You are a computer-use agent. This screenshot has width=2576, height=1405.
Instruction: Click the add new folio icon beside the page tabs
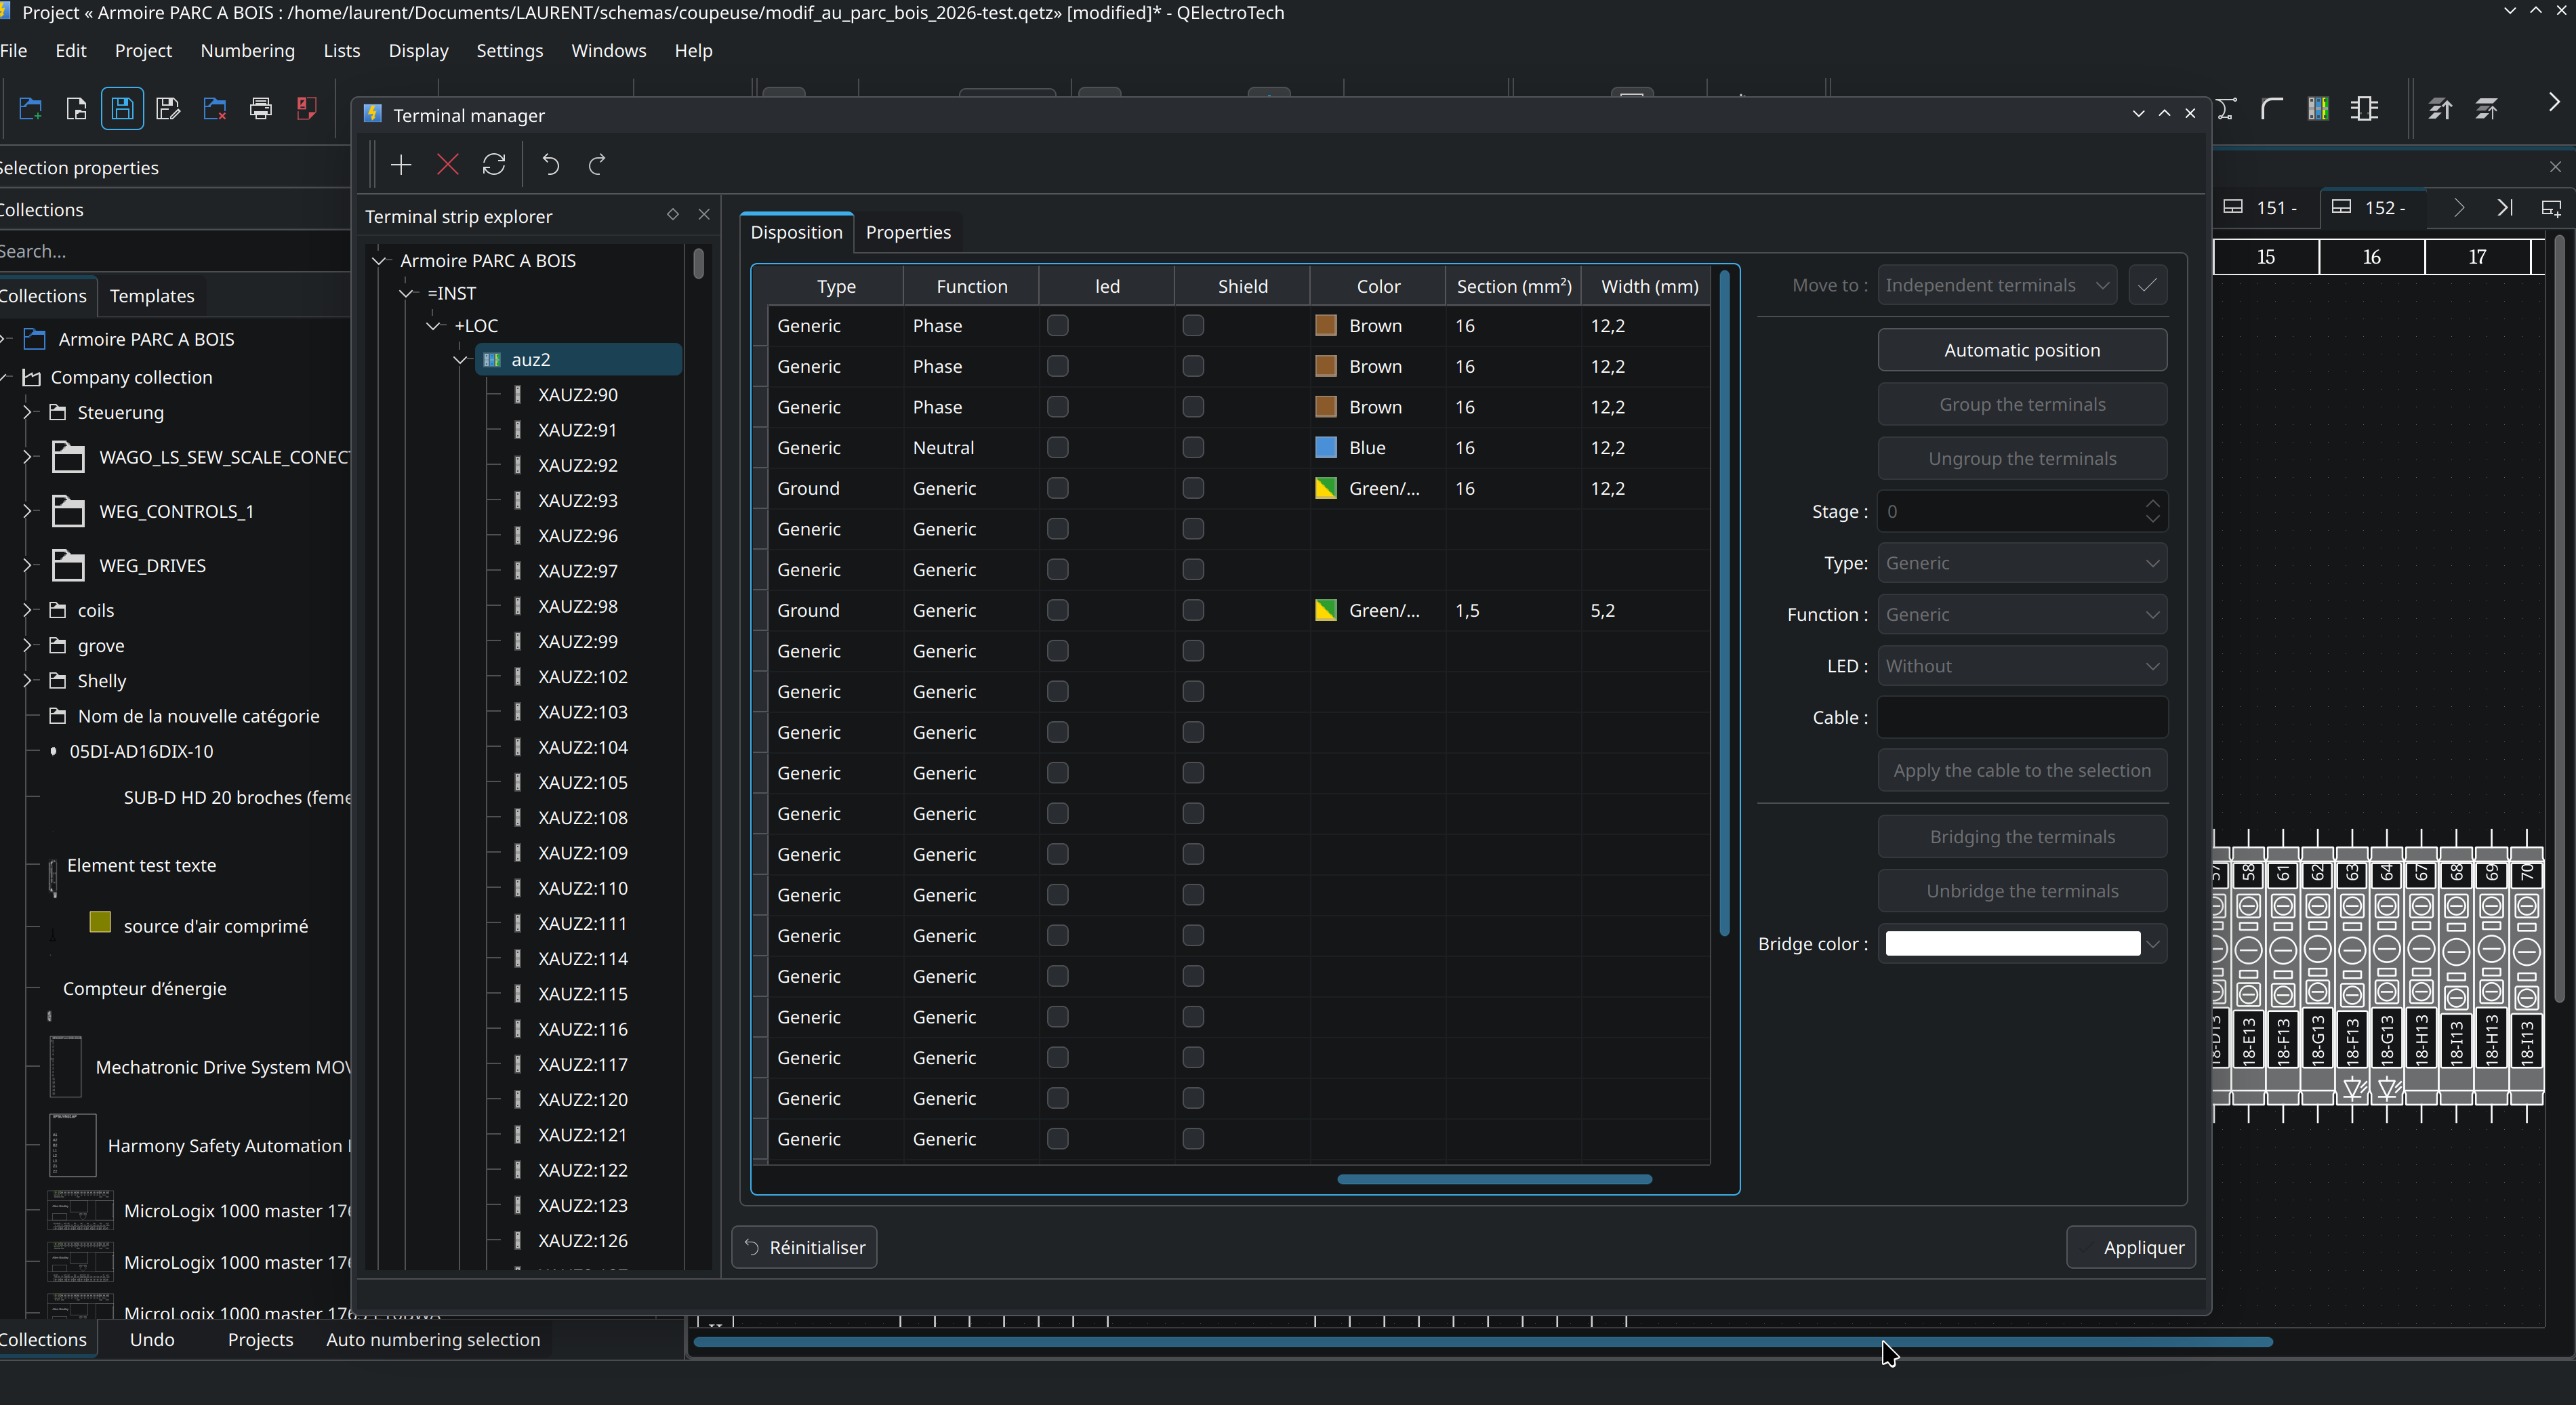pos(2551,208)
